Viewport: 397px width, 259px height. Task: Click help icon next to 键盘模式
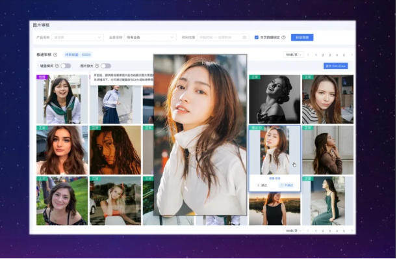57,66
